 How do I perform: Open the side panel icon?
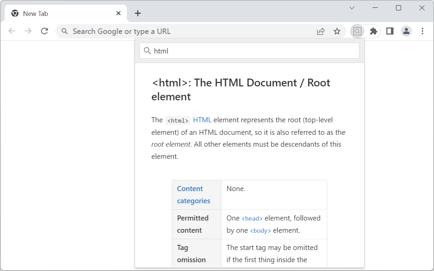(390, 31)
